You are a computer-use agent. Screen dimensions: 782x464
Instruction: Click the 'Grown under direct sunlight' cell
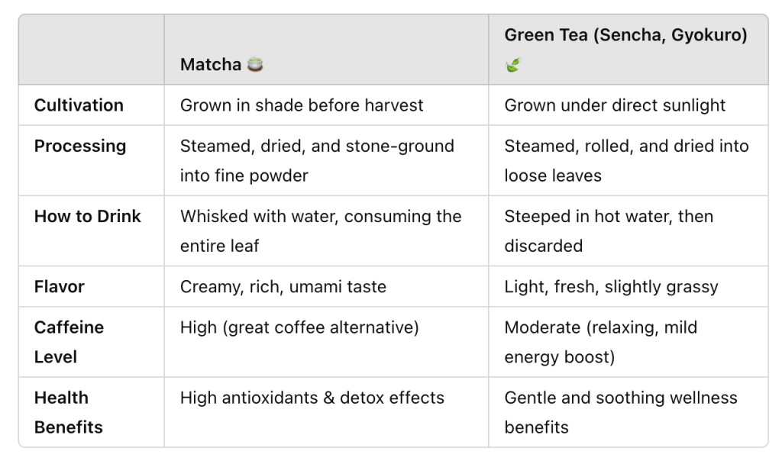pyautogui.click(x=615, y=105)
